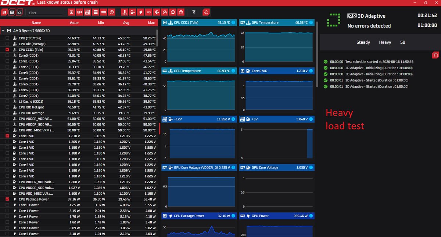Image resolution: width=441 pixels, height=237 pixels.
Task: Open info for the +5V graph
Action: click(x=311, y=119)
